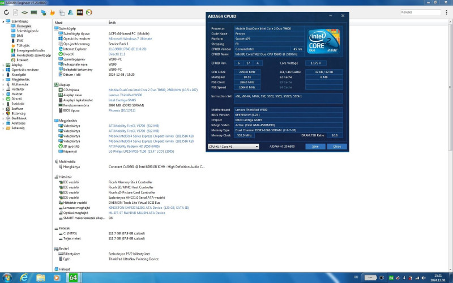Open Internet Explorer from the taskbar

pyautogui.click(x=24, y=277)
